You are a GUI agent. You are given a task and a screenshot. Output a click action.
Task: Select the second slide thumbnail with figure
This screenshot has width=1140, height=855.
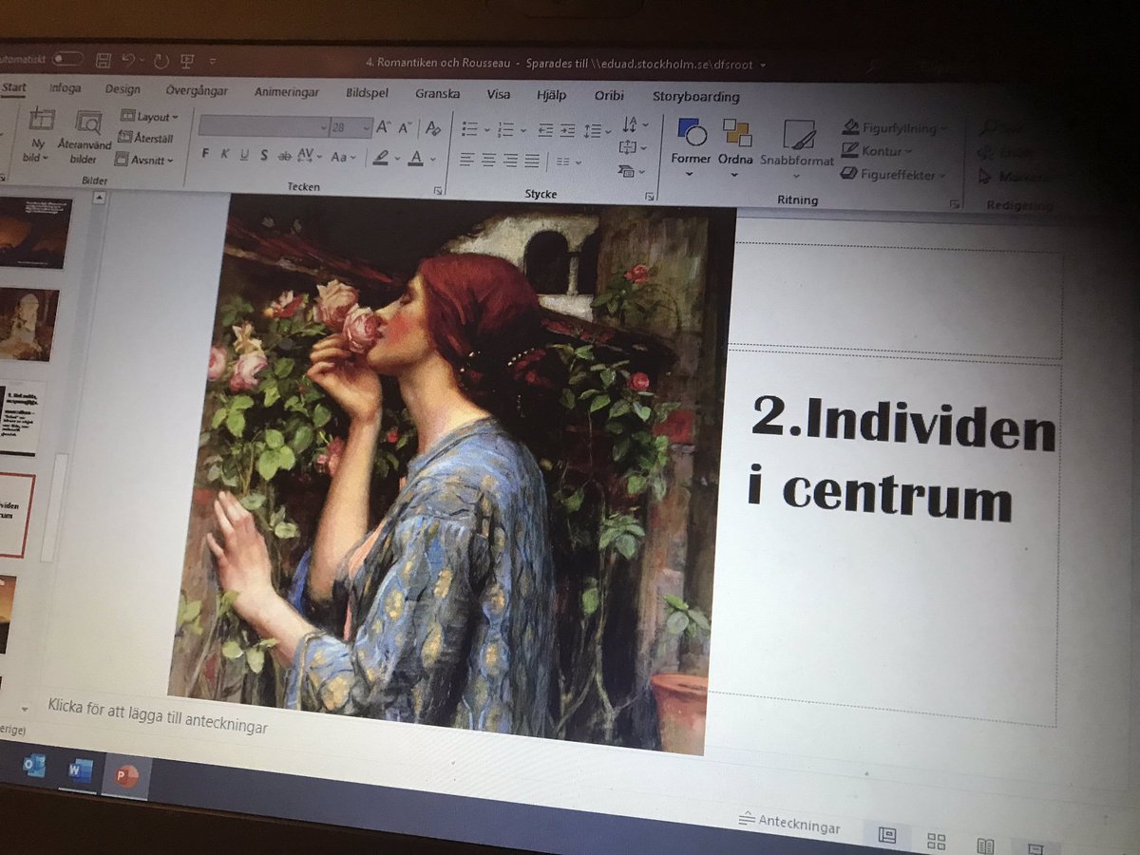(x=28, y=324)
